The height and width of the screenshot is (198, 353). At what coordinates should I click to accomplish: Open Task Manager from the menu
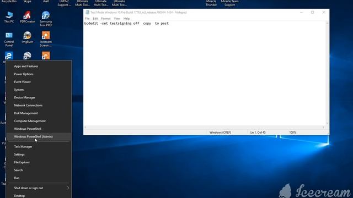point(39,147)
